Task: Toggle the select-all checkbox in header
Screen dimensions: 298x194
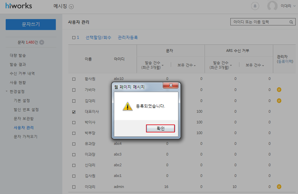Action: (x=74, y=38)
